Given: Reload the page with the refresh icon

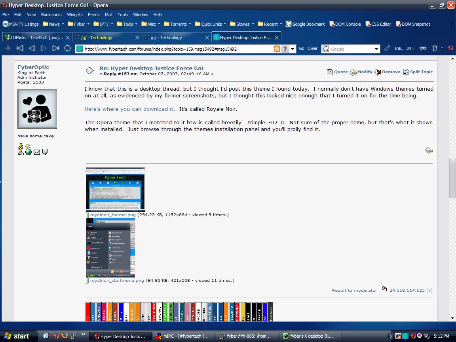Looking at the screenshot, I should tap(67, 48).
